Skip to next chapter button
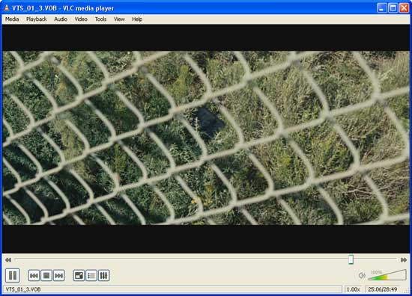This screenshot has width=412, height=296. [59, 276]
